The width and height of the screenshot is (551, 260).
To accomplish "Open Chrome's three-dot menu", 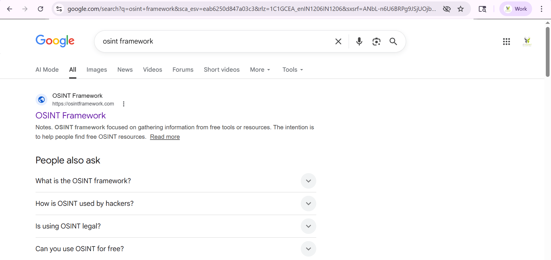I will pyautogui.click(x=542, y=9).
